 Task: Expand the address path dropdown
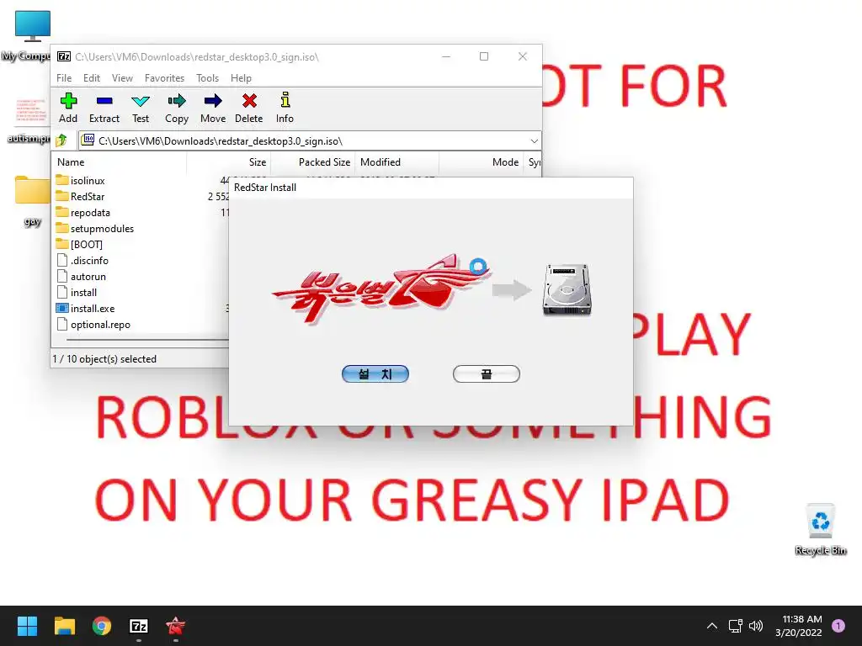click(534, 141)
